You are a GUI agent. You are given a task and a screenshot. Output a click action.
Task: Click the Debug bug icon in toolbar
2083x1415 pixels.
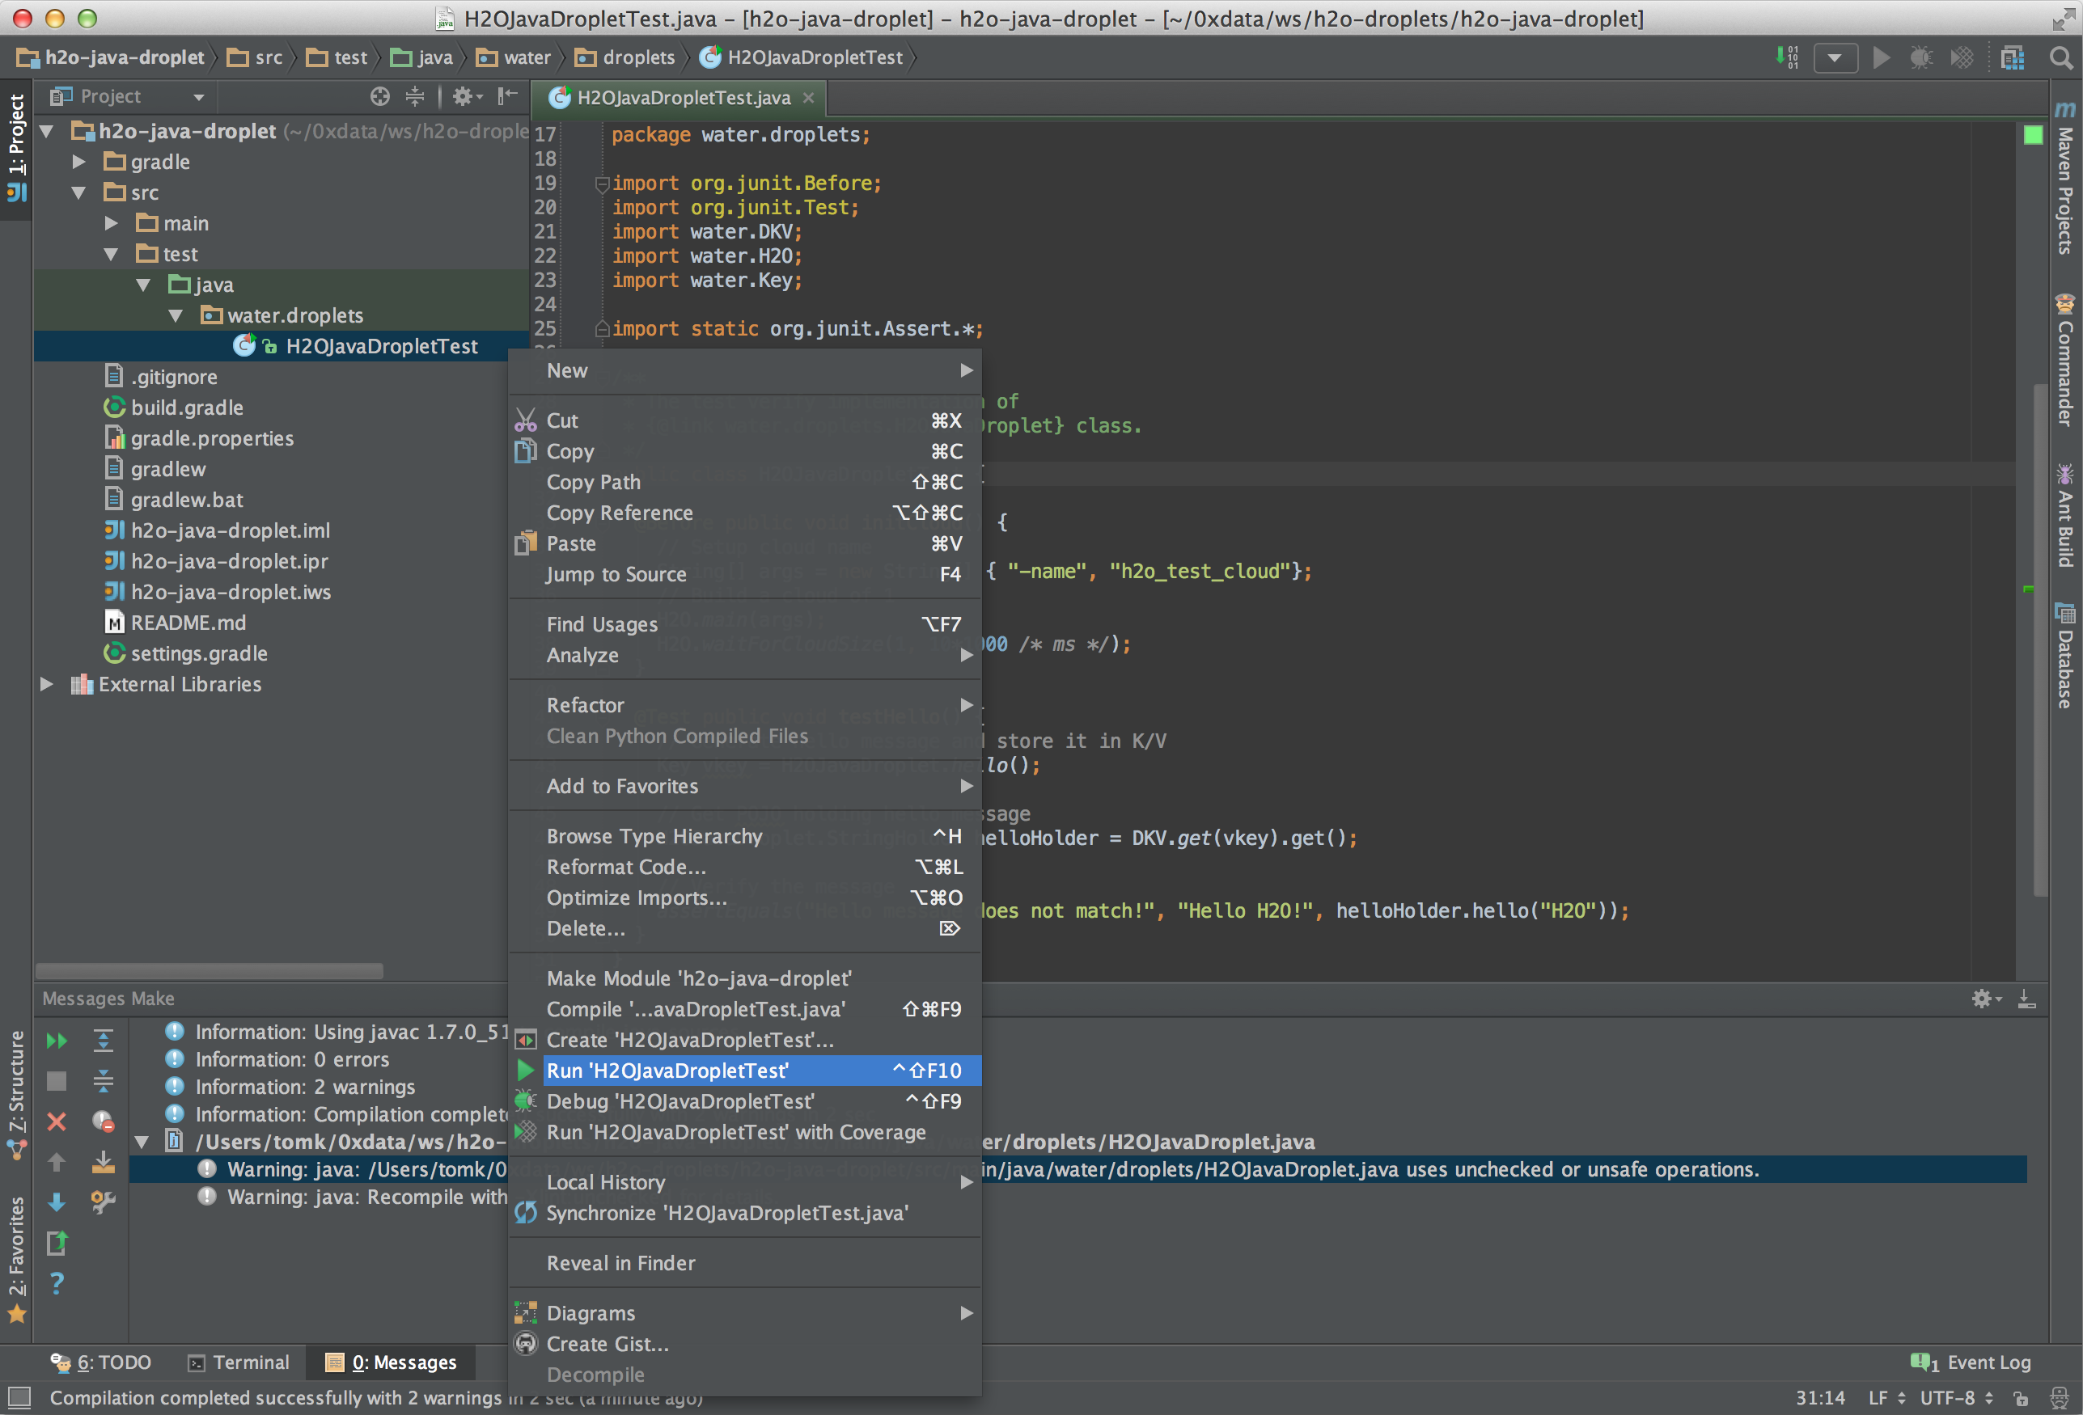[x=1920, y=58]
